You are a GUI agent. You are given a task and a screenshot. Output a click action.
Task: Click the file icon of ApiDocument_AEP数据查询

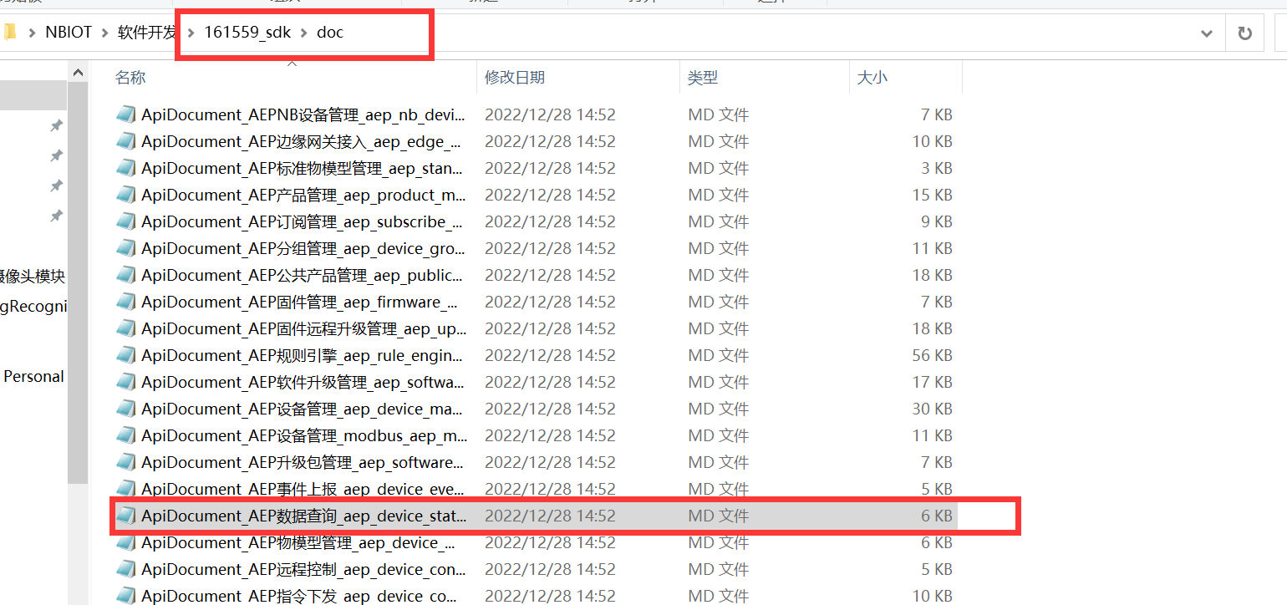tap(125, 516)
